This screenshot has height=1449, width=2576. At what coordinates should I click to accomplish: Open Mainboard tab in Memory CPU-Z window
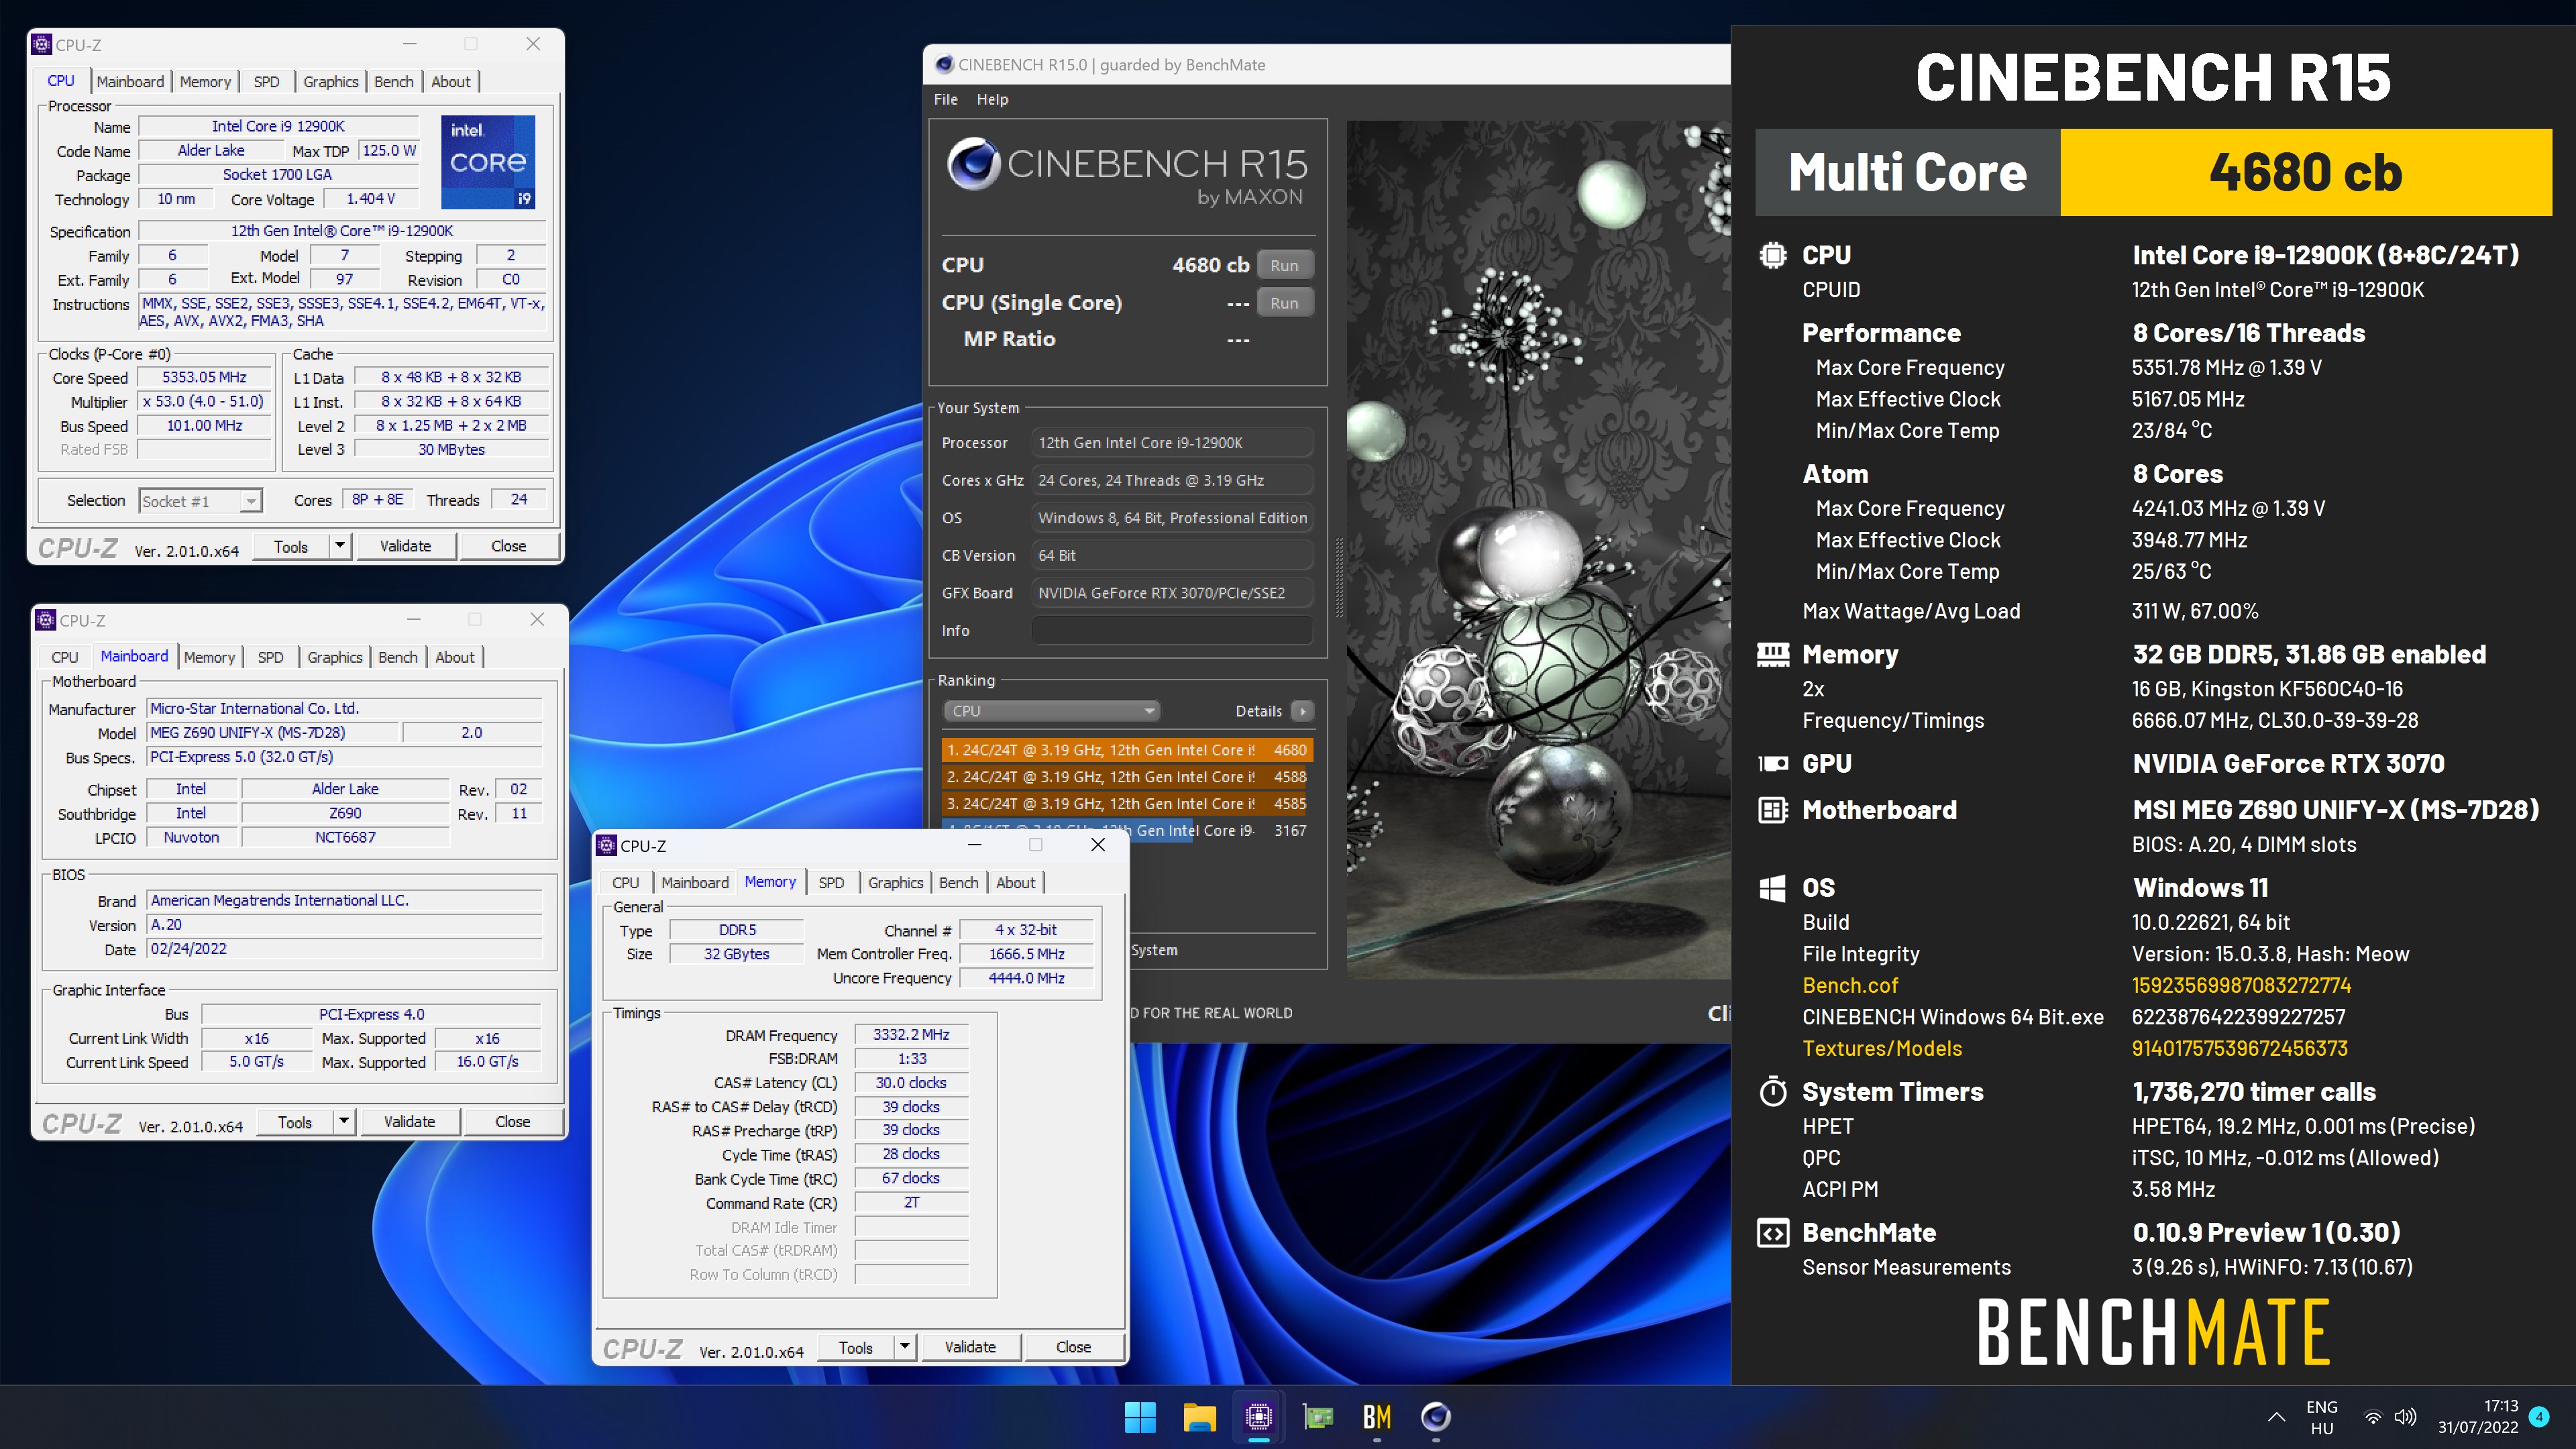click(x=695, y=882)
